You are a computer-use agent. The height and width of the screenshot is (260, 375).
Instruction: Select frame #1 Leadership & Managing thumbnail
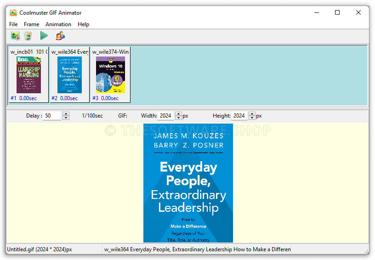point(29,75)
